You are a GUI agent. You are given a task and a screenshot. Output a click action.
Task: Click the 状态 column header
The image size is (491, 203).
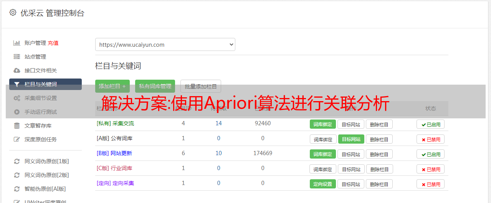431,108
